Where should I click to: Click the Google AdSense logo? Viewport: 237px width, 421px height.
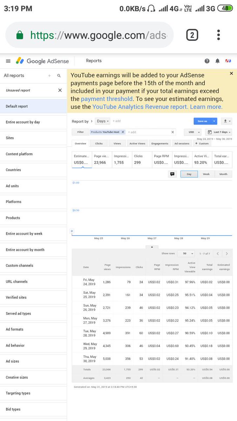(x=42, y=61)
